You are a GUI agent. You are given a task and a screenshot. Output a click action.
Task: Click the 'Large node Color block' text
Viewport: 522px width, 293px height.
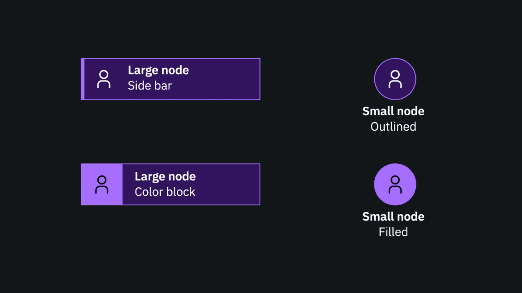pos(165,184)
